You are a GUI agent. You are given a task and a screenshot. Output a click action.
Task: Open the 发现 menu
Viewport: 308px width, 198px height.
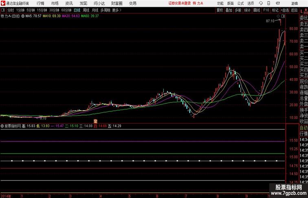coord(83,3)
